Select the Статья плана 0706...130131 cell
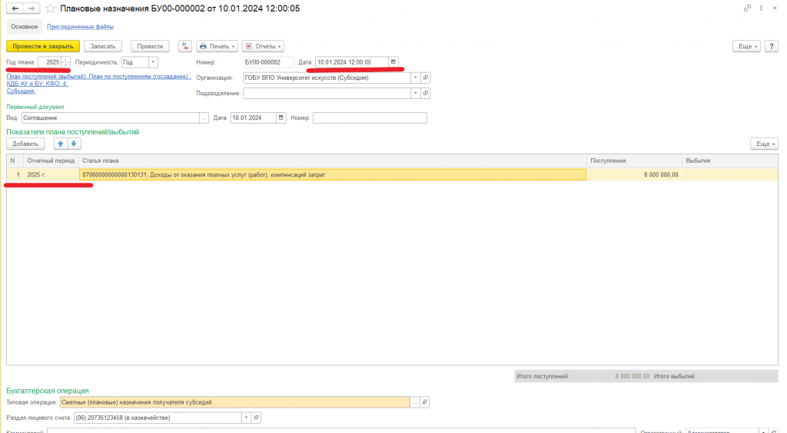This screenshot has height=433, width=787. tap(333, 175)
